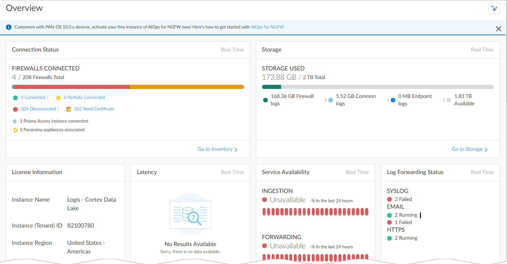Viewport: 507px width, 264px height.
Task: Go to Inventory page
Action: tap(217, 149)
